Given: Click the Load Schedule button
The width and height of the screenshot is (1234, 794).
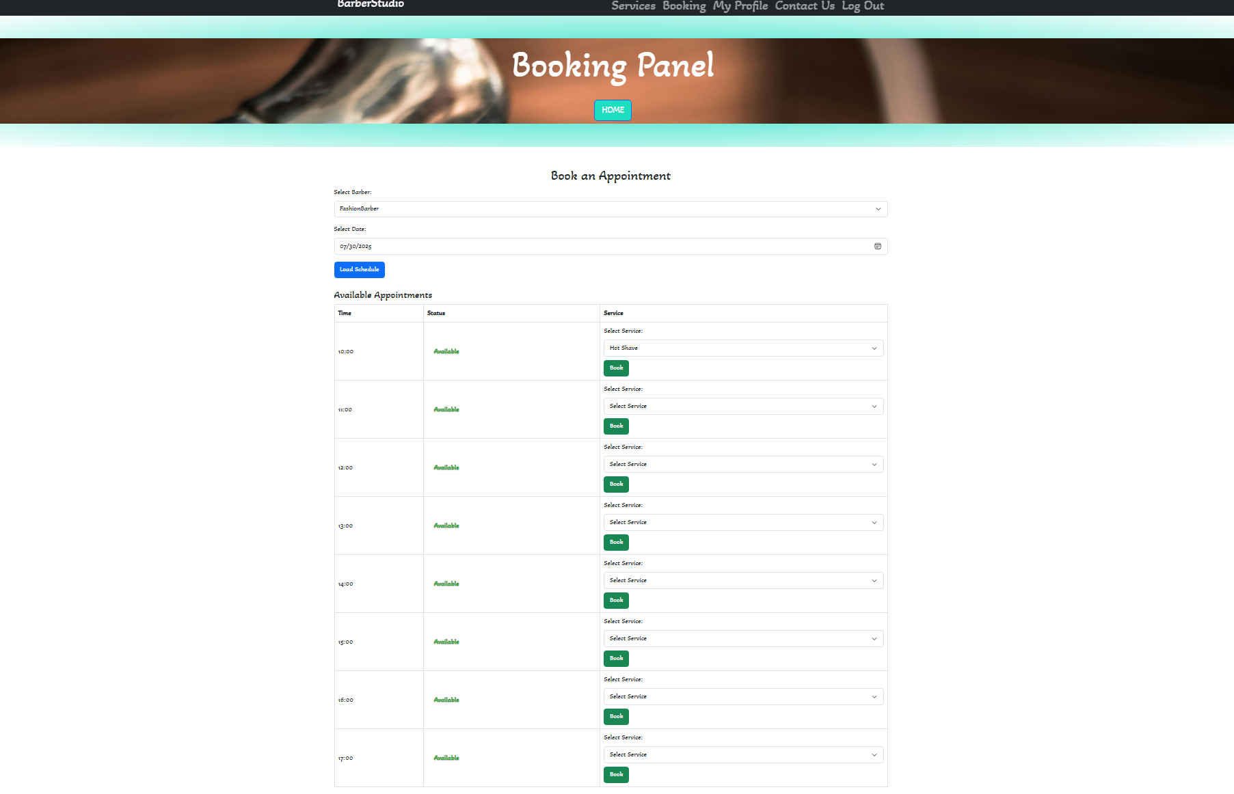Looking at the screenshot, I should pyautogui.click(x=359, y=270).
